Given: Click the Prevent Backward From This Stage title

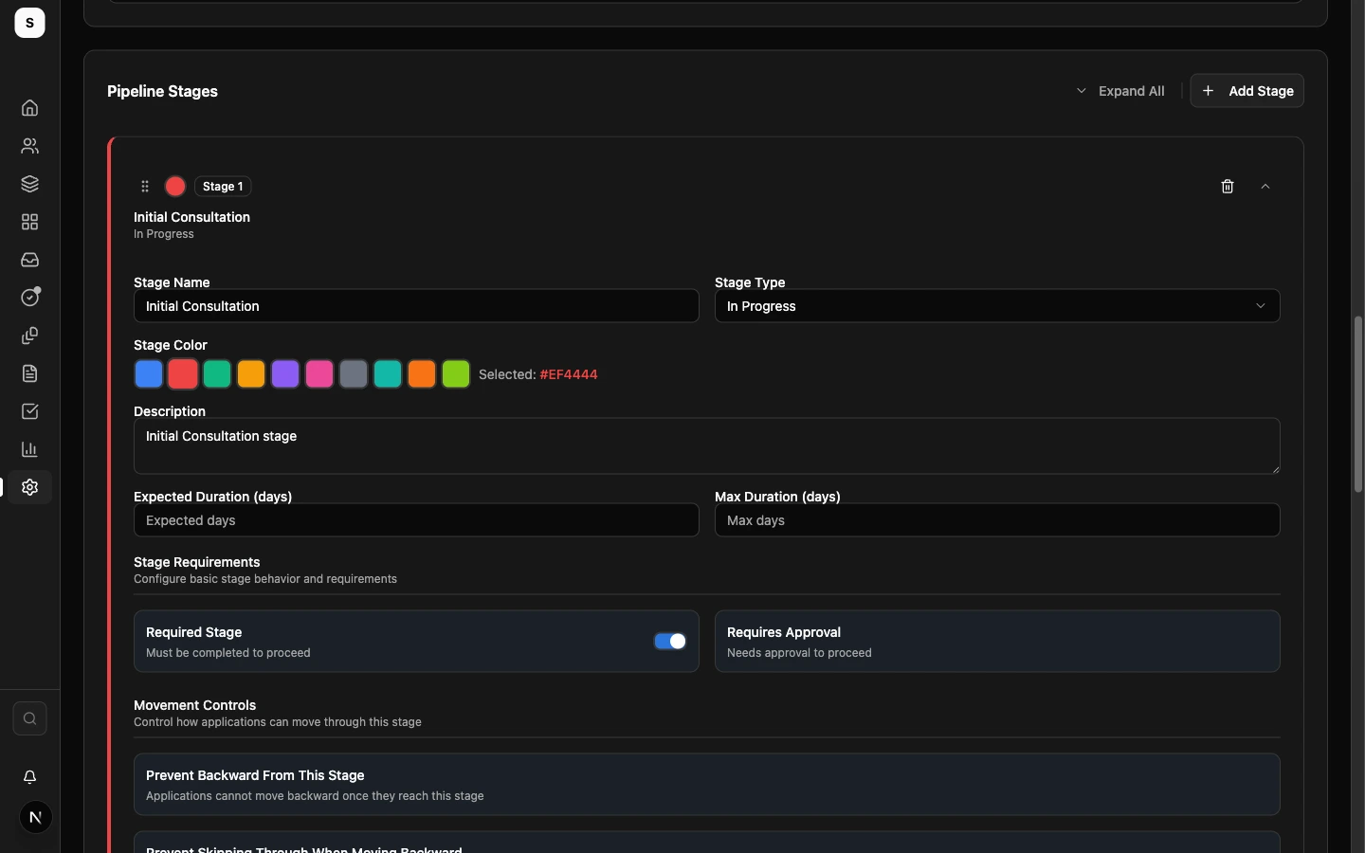Looking at the screenshot, I should (255, 775).
